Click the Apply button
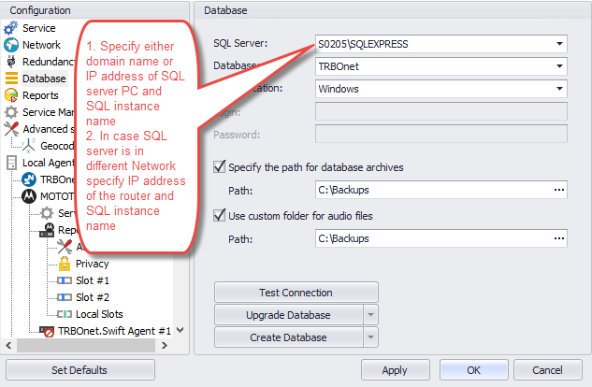The width and height of the screenshot is (592, 387). 395,370
